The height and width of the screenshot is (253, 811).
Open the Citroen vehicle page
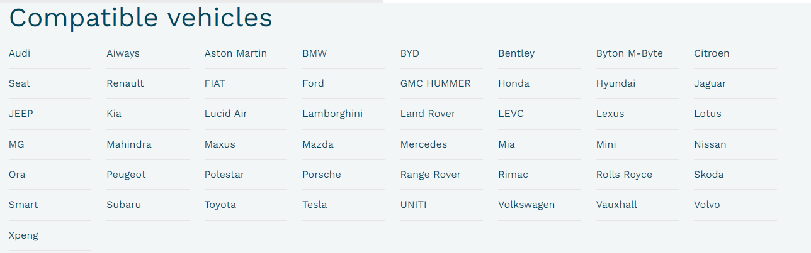[712, 53]
